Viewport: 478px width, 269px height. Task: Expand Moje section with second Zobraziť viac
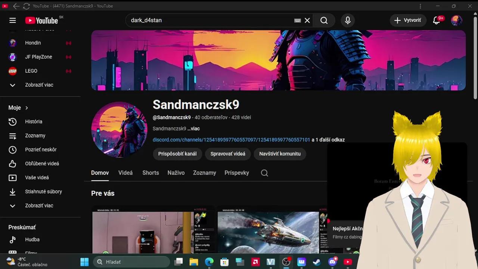[x=40, y=205]
